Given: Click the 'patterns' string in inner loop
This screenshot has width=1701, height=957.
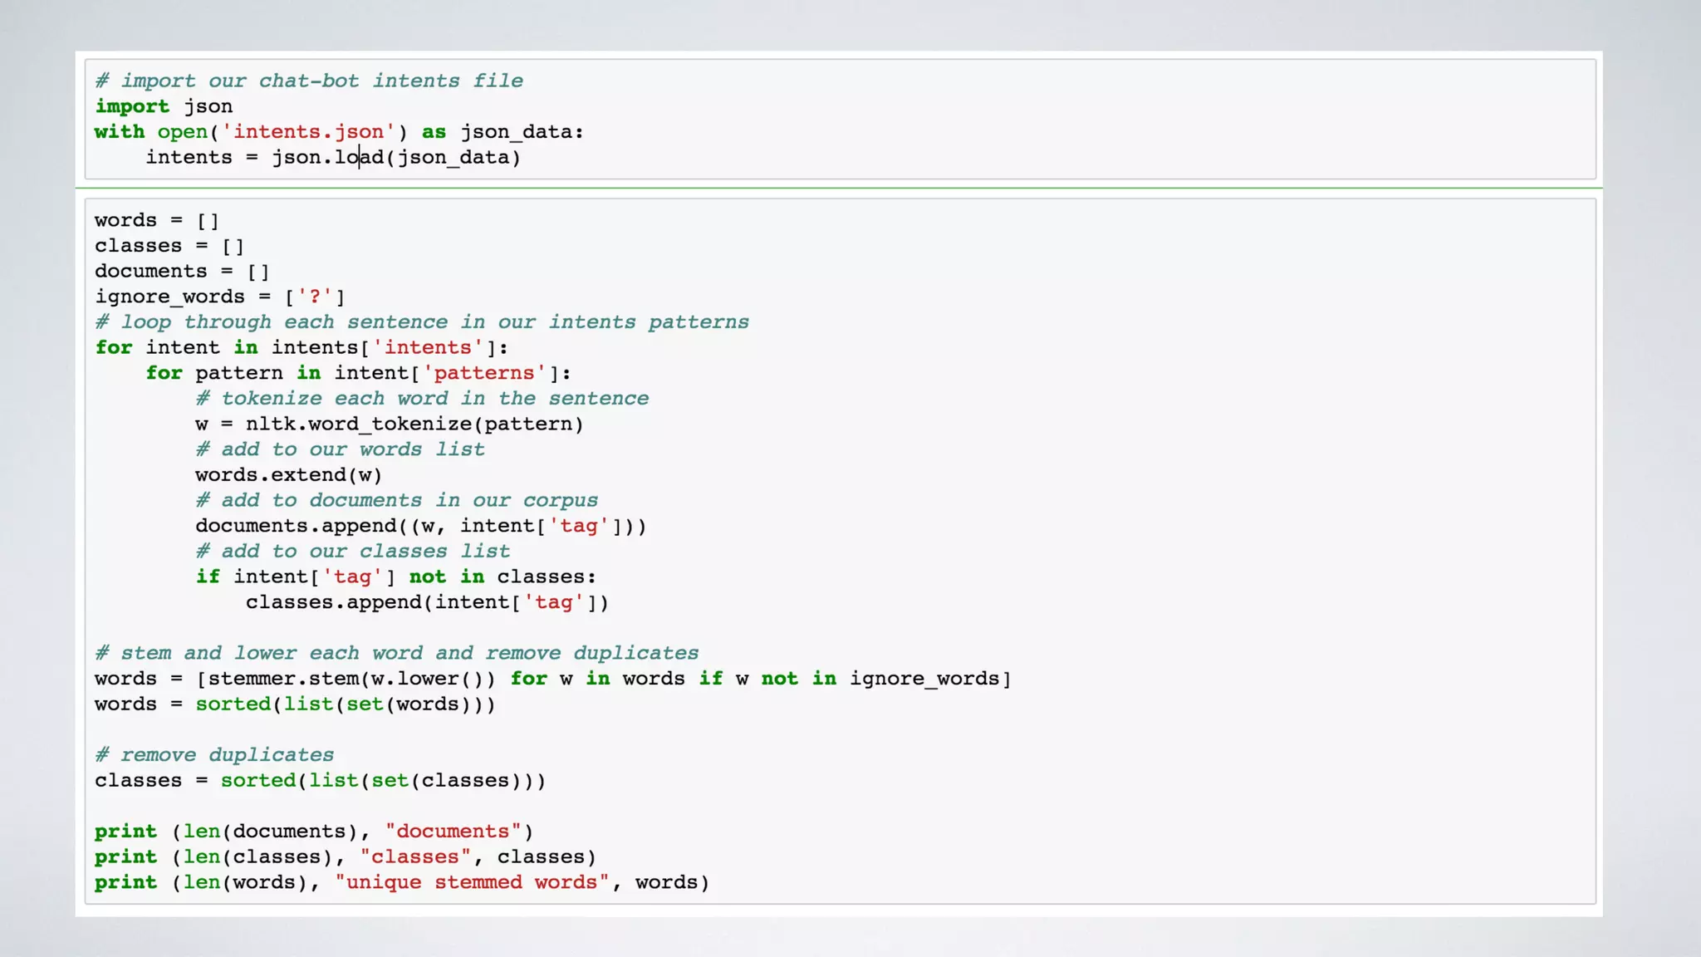Looking at the screenshot, I should click(484, 373).
